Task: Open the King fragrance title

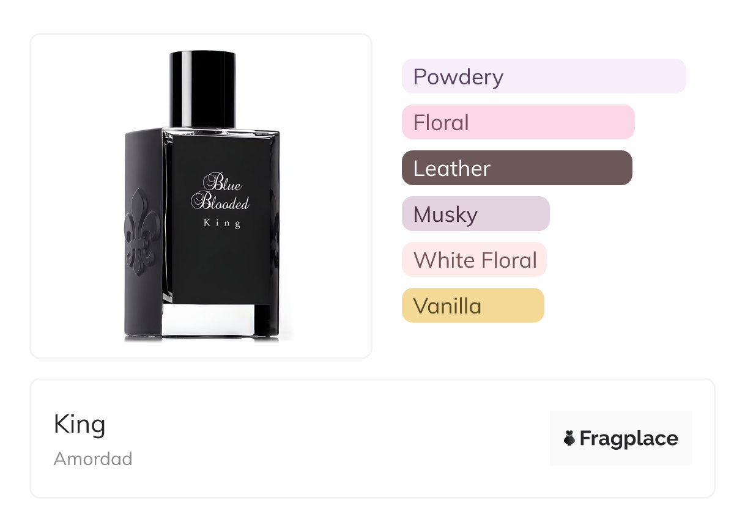Action: click(x=80, y=425)
